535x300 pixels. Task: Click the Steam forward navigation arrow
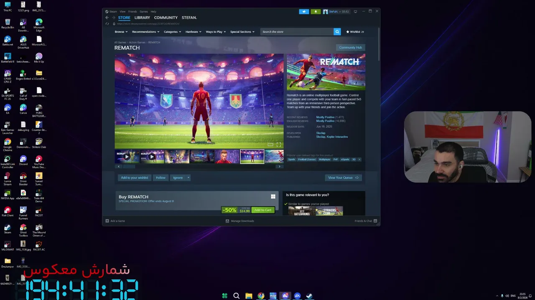[113, 17]
